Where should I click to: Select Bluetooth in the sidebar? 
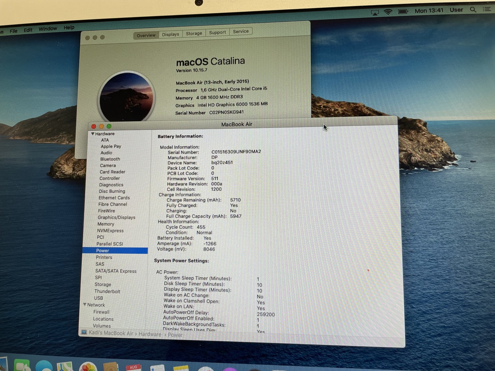[x=110, y=159]
